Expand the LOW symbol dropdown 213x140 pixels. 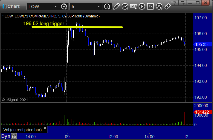[55, 6]
